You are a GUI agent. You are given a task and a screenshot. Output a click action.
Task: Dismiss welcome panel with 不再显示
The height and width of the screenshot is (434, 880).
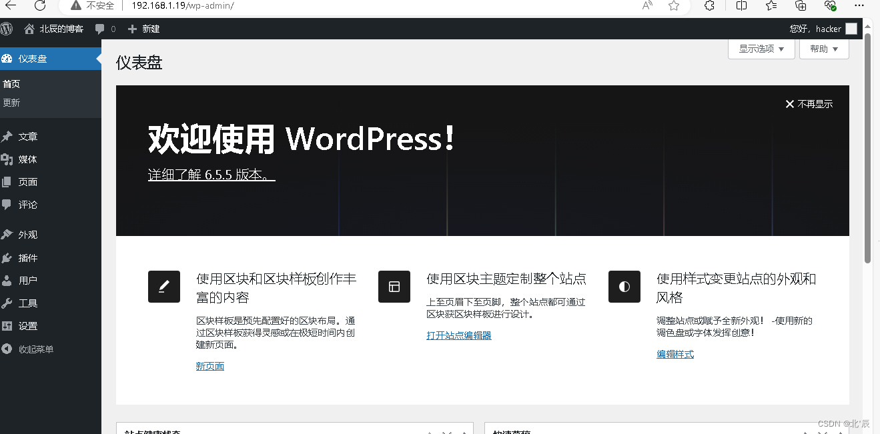(x=809, y=104)
